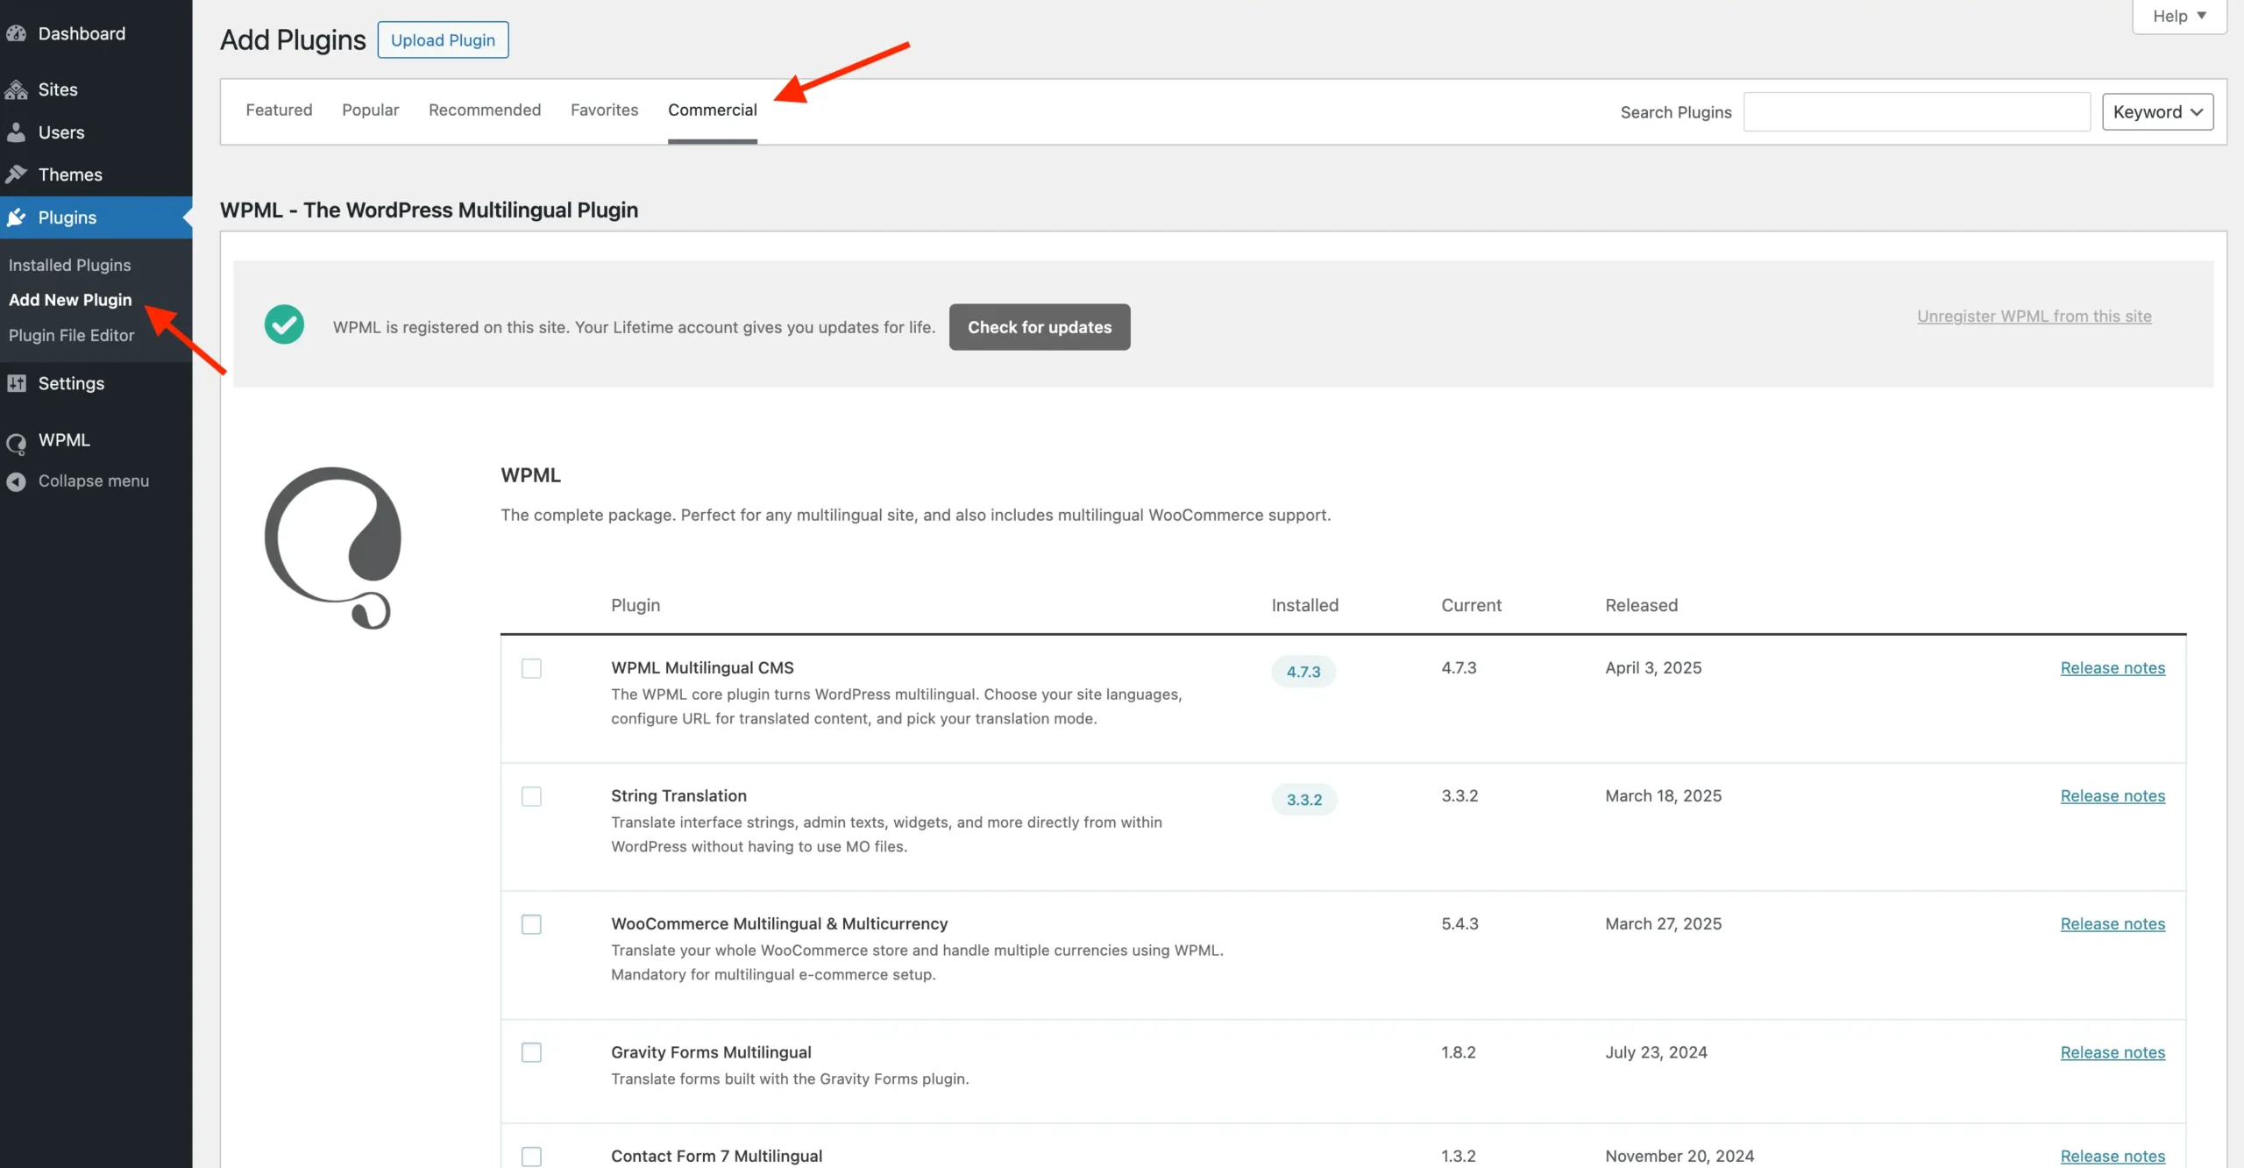Click the WPML Multilingual CMS plugin title
Screen dimensions: 2244x1168
(702, 668)
